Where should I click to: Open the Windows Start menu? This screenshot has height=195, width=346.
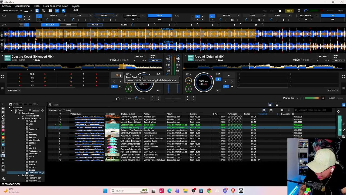pos(105,191)
